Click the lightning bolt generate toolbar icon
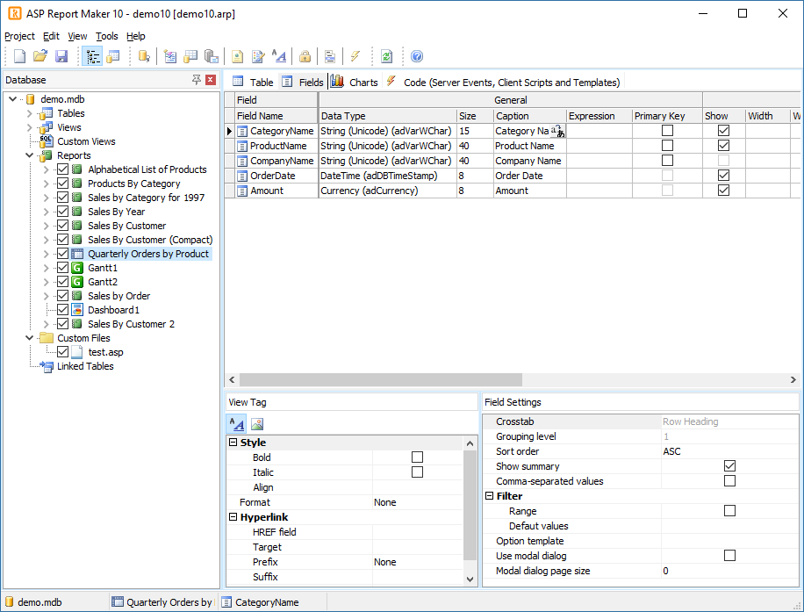804x612 pixels. 355,56
